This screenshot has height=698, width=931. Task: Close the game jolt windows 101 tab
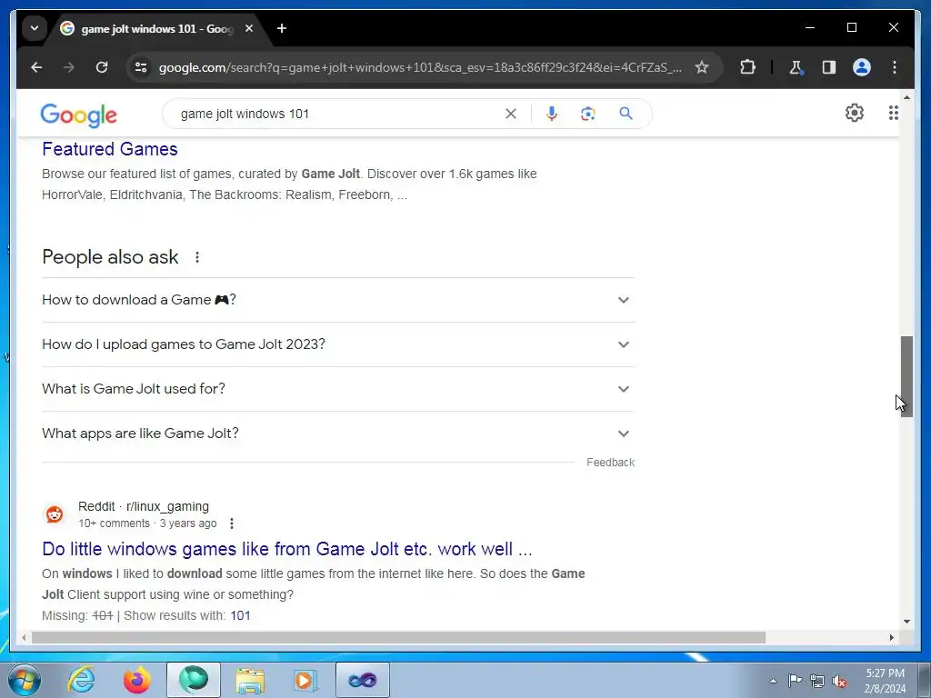point(249,28)
